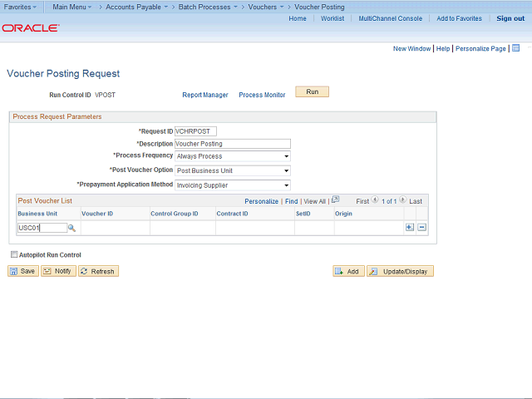
Task: Click the Oracle logo
Action: point(31,27)
